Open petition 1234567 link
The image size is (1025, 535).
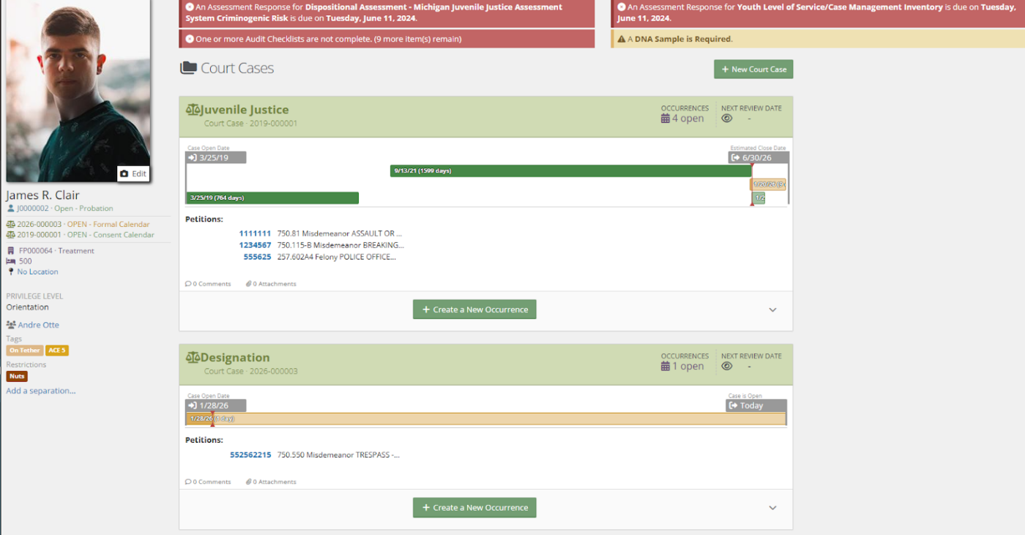click(x=255, y=245)
